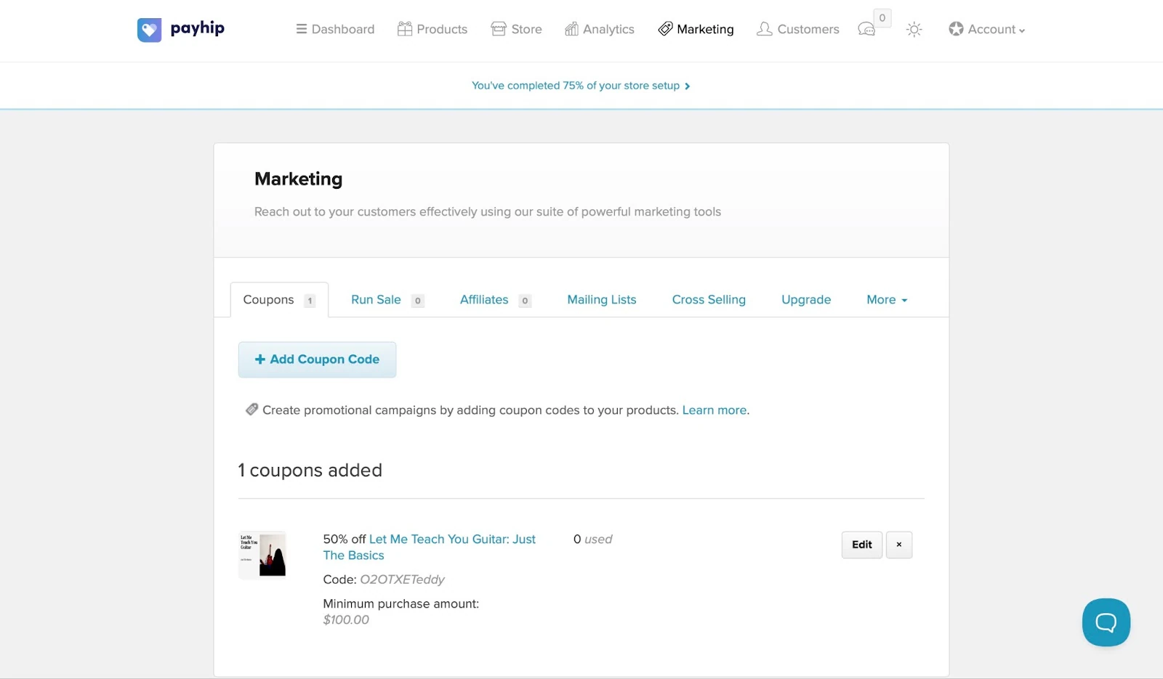Toggle light/dark mode sun icon
This screenshot has width=1163, height=679.
tap(914, 30)
